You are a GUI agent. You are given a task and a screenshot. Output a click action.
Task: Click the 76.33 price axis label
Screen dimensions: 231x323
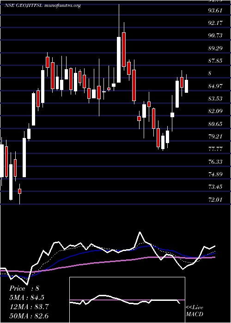click(215, 161)
